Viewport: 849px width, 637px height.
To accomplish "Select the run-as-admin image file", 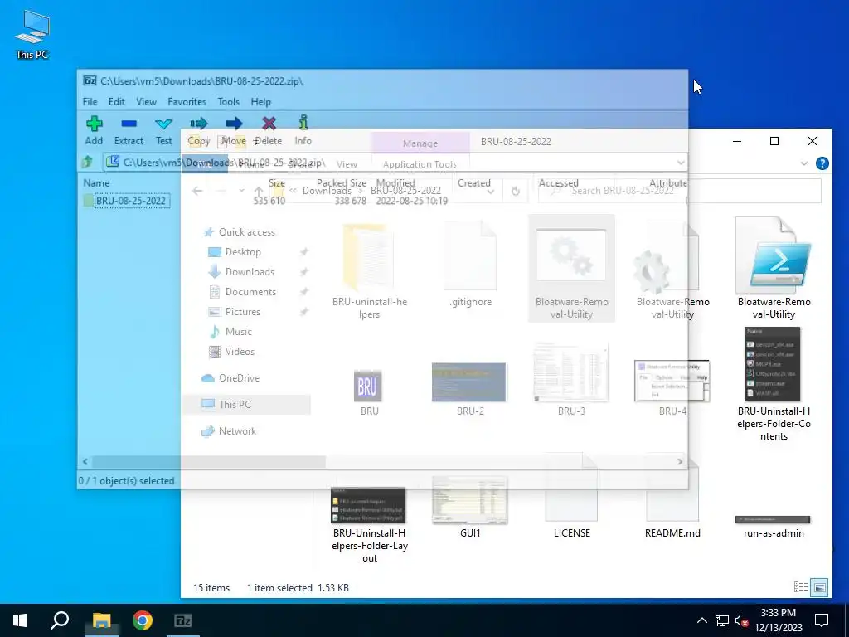I will (773, 520).
